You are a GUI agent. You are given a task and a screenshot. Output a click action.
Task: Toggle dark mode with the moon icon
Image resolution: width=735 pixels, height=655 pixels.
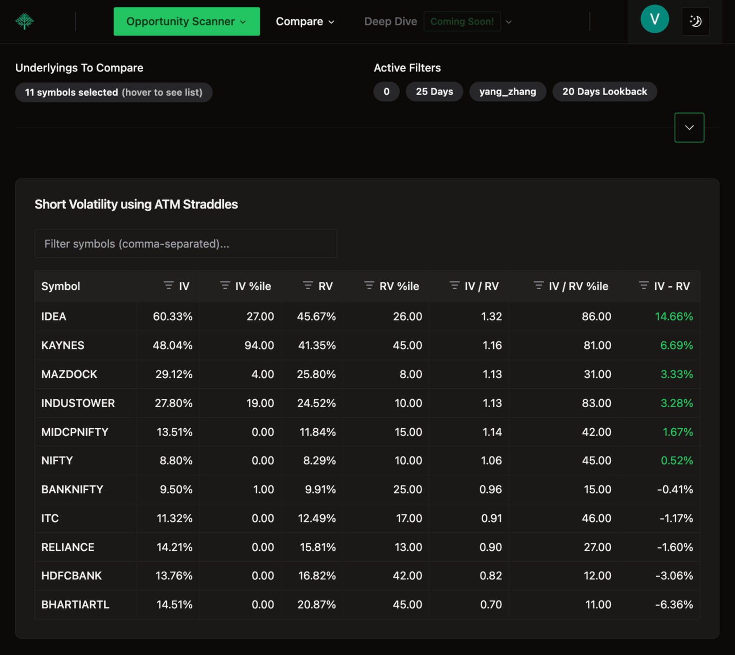point(695,21)
